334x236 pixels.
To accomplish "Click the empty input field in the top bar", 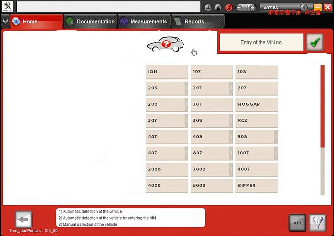I will pyautogui.click(x=109, y=7).
